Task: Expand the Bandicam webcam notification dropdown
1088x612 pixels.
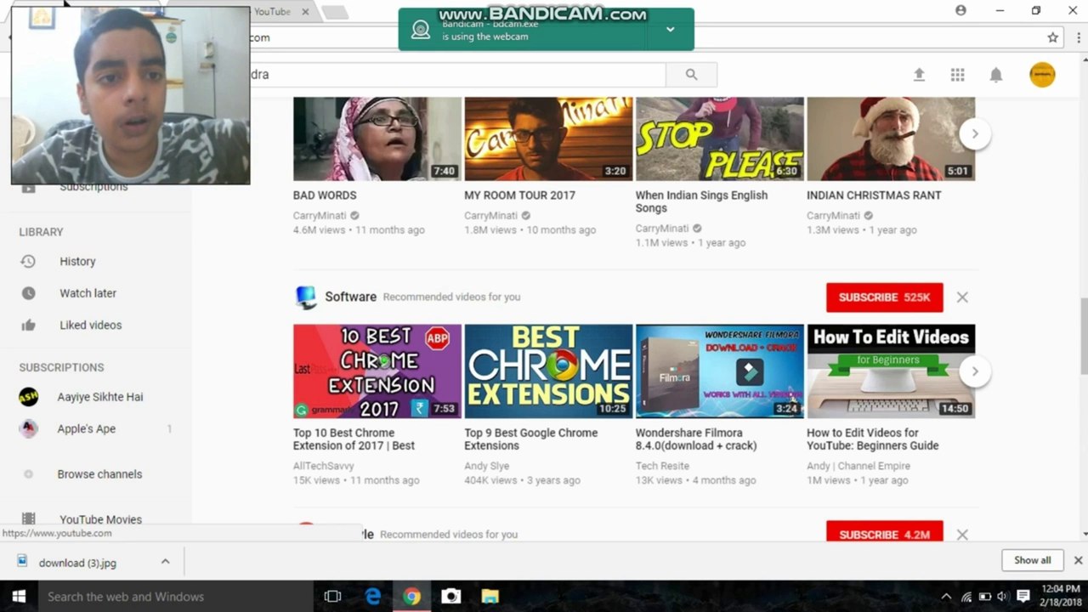Action: coord(670,30)
